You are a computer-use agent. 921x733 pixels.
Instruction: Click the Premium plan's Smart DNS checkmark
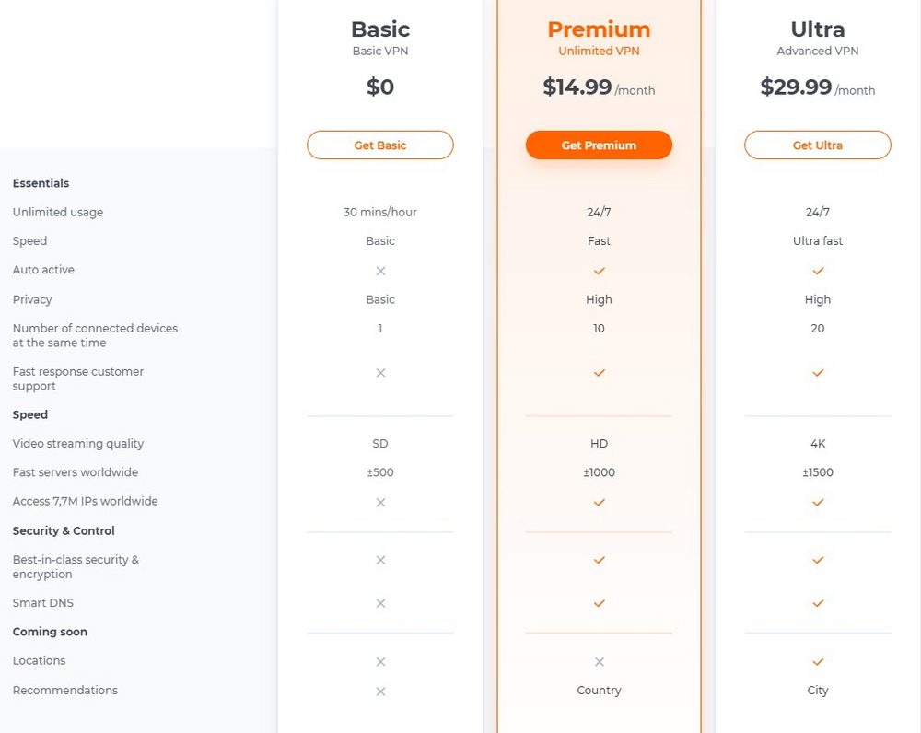599,603
